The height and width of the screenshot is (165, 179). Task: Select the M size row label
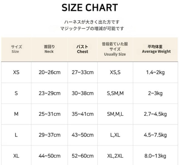coord(16,114)
